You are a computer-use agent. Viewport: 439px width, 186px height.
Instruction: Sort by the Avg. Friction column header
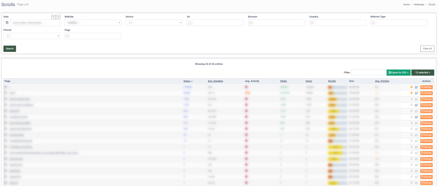click(382, 81)
